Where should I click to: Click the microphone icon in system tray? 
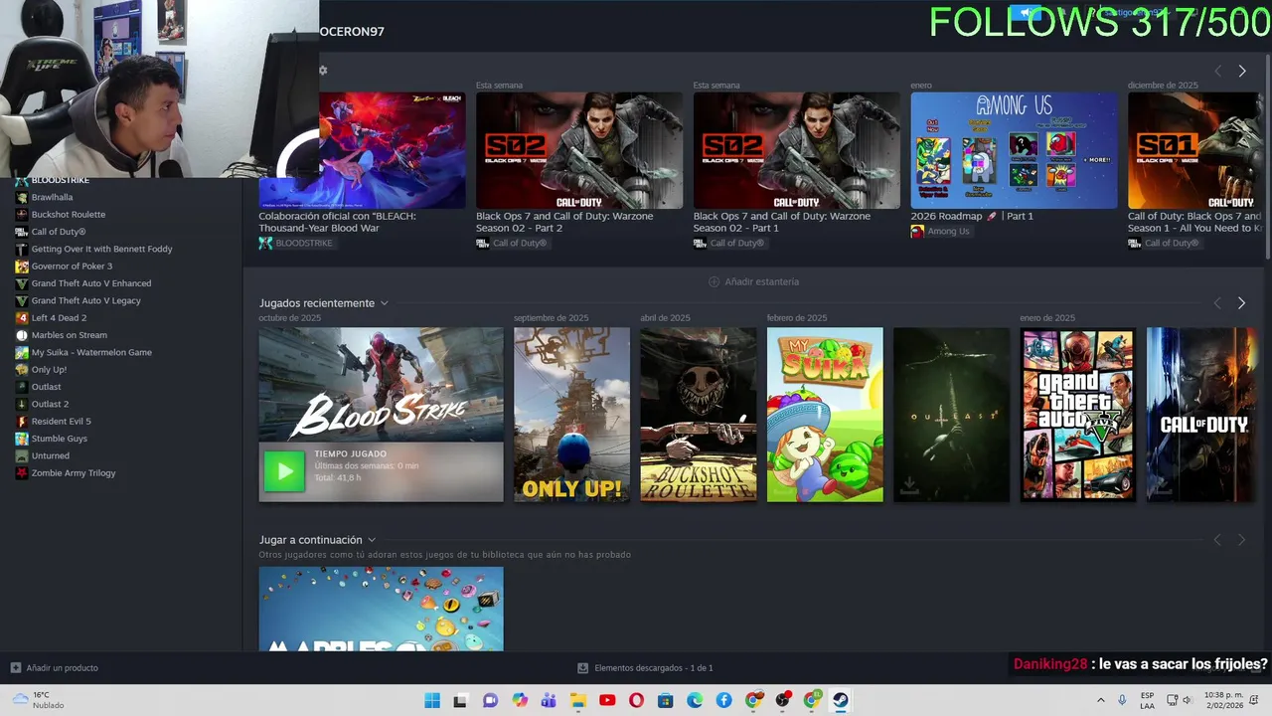point(1122,700)
